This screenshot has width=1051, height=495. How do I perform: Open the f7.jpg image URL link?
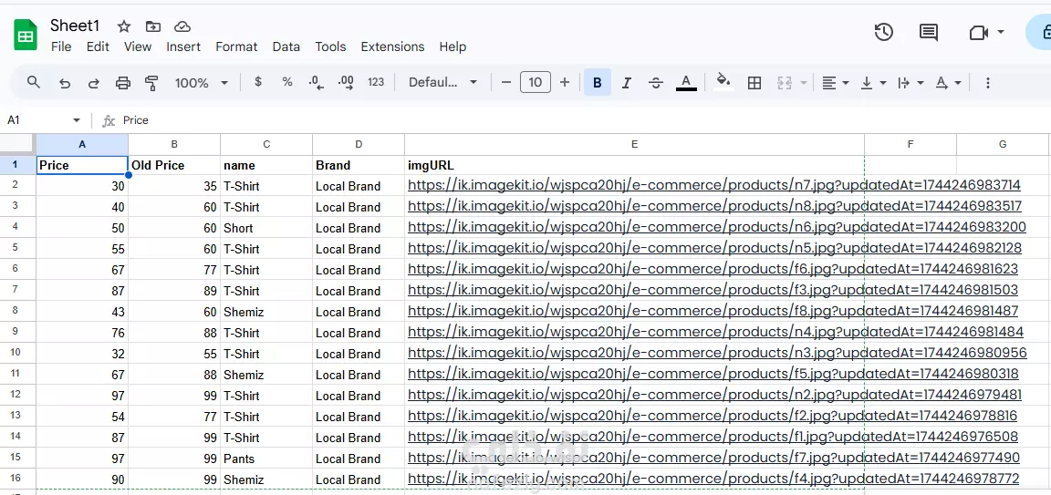(713, 459)
